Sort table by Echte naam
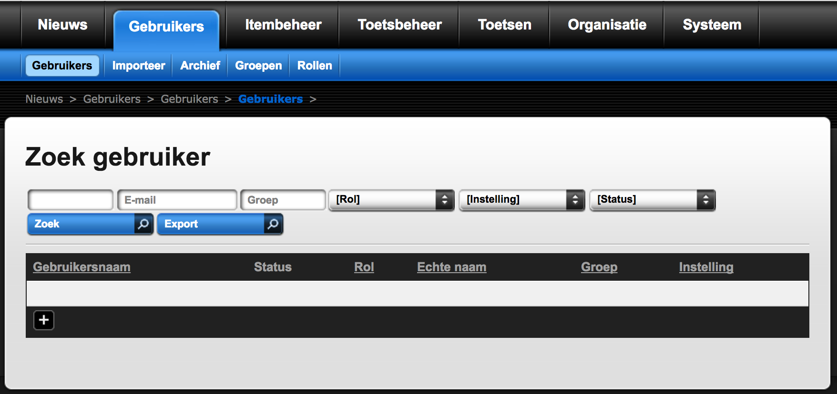 tap(451, 267)
